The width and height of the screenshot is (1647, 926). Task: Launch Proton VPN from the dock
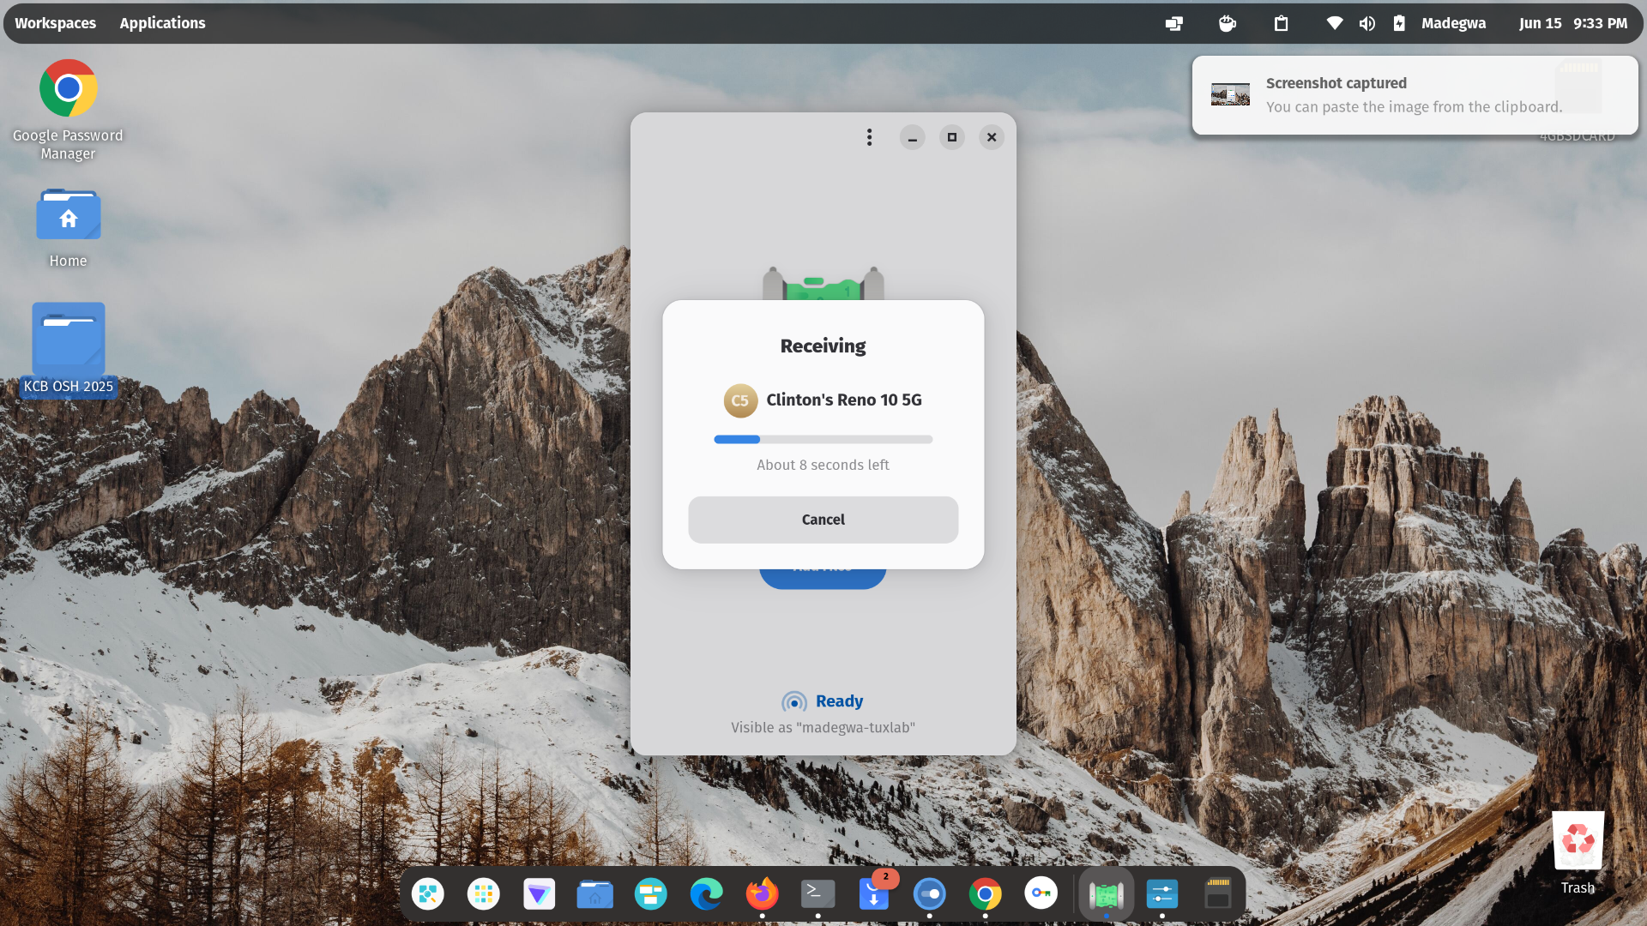(x=539, y=894)
